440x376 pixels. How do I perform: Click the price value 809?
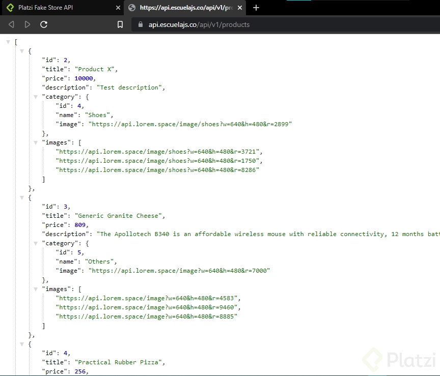pyautogui.click(x=80, y=225)
